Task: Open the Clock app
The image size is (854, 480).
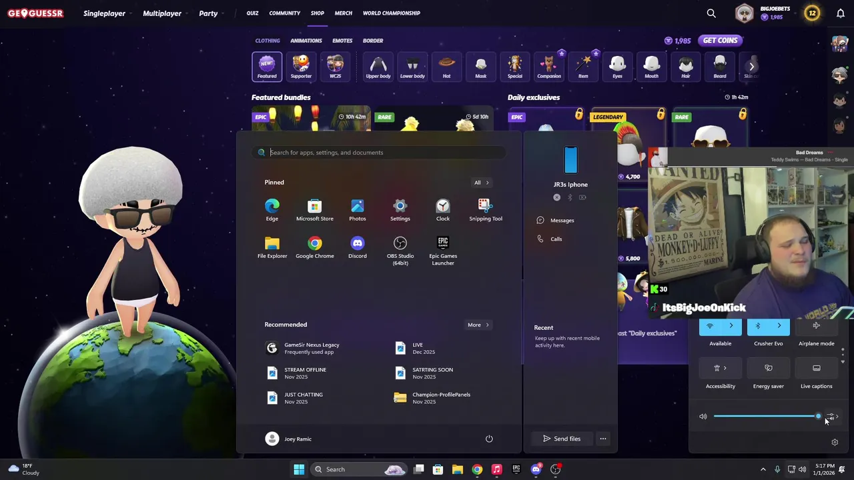Action: (443, 210)
